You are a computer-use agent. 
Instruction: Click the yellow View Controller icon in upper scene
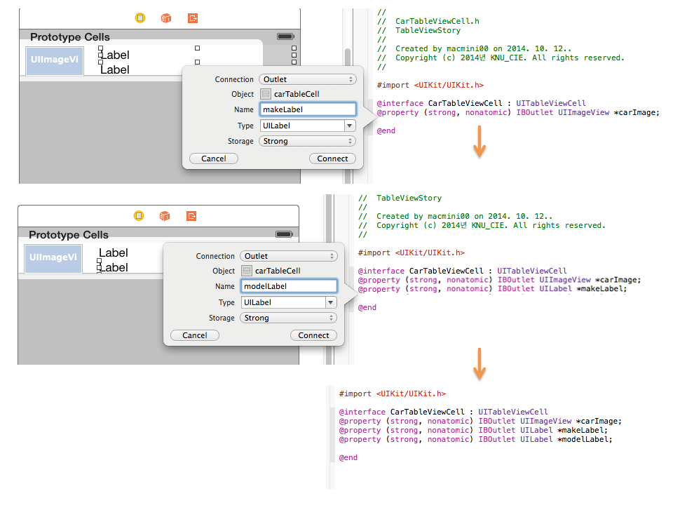[x=140, y=18]
